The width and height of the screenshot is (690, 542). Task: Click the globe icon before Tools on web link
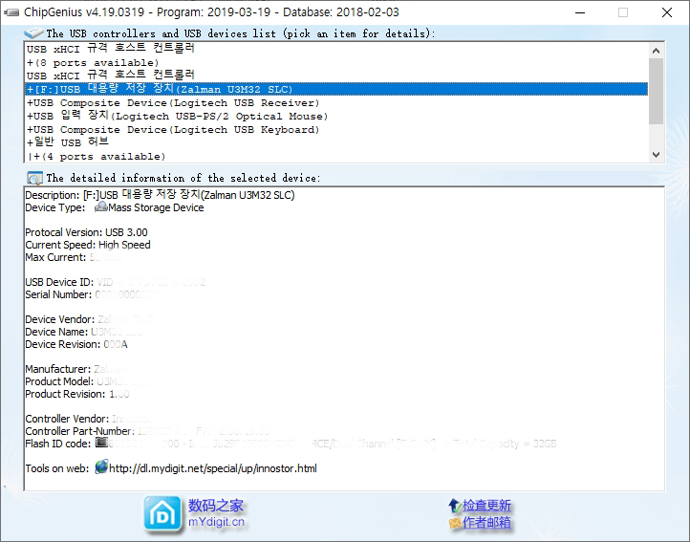pyautogui.click(x=101, y=466)
